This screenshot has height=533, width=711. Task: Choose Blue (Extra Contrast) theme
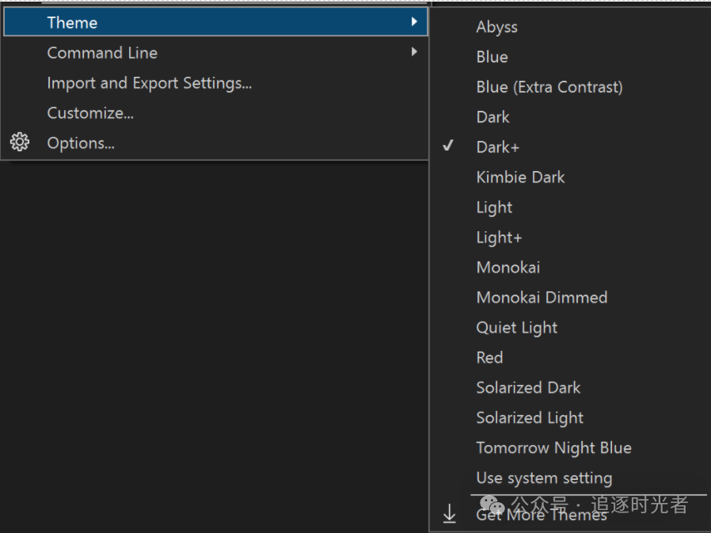coord(549,87)
